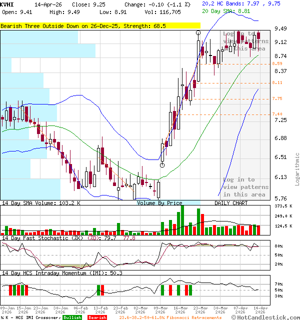Click upper 'Log in to view patterns' text
Screen dimensions: 300x320
(245, 41)
